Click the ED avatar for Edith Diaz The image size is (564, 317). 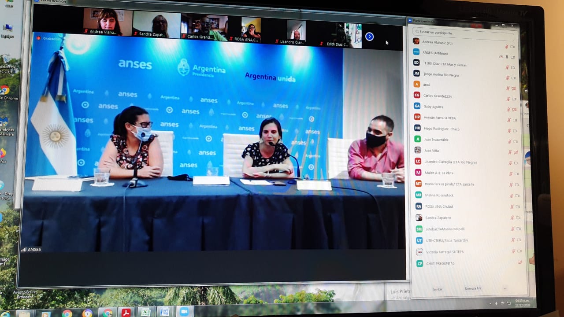pos(416,63)
